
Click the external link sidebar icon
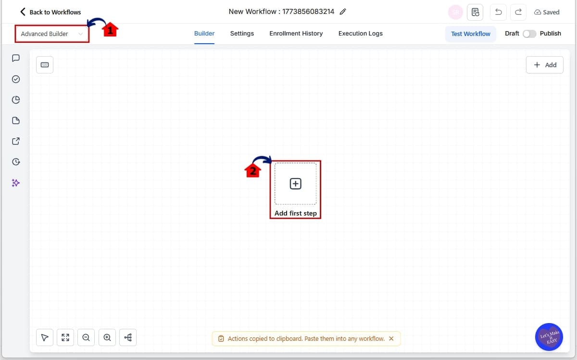[15, 141]
